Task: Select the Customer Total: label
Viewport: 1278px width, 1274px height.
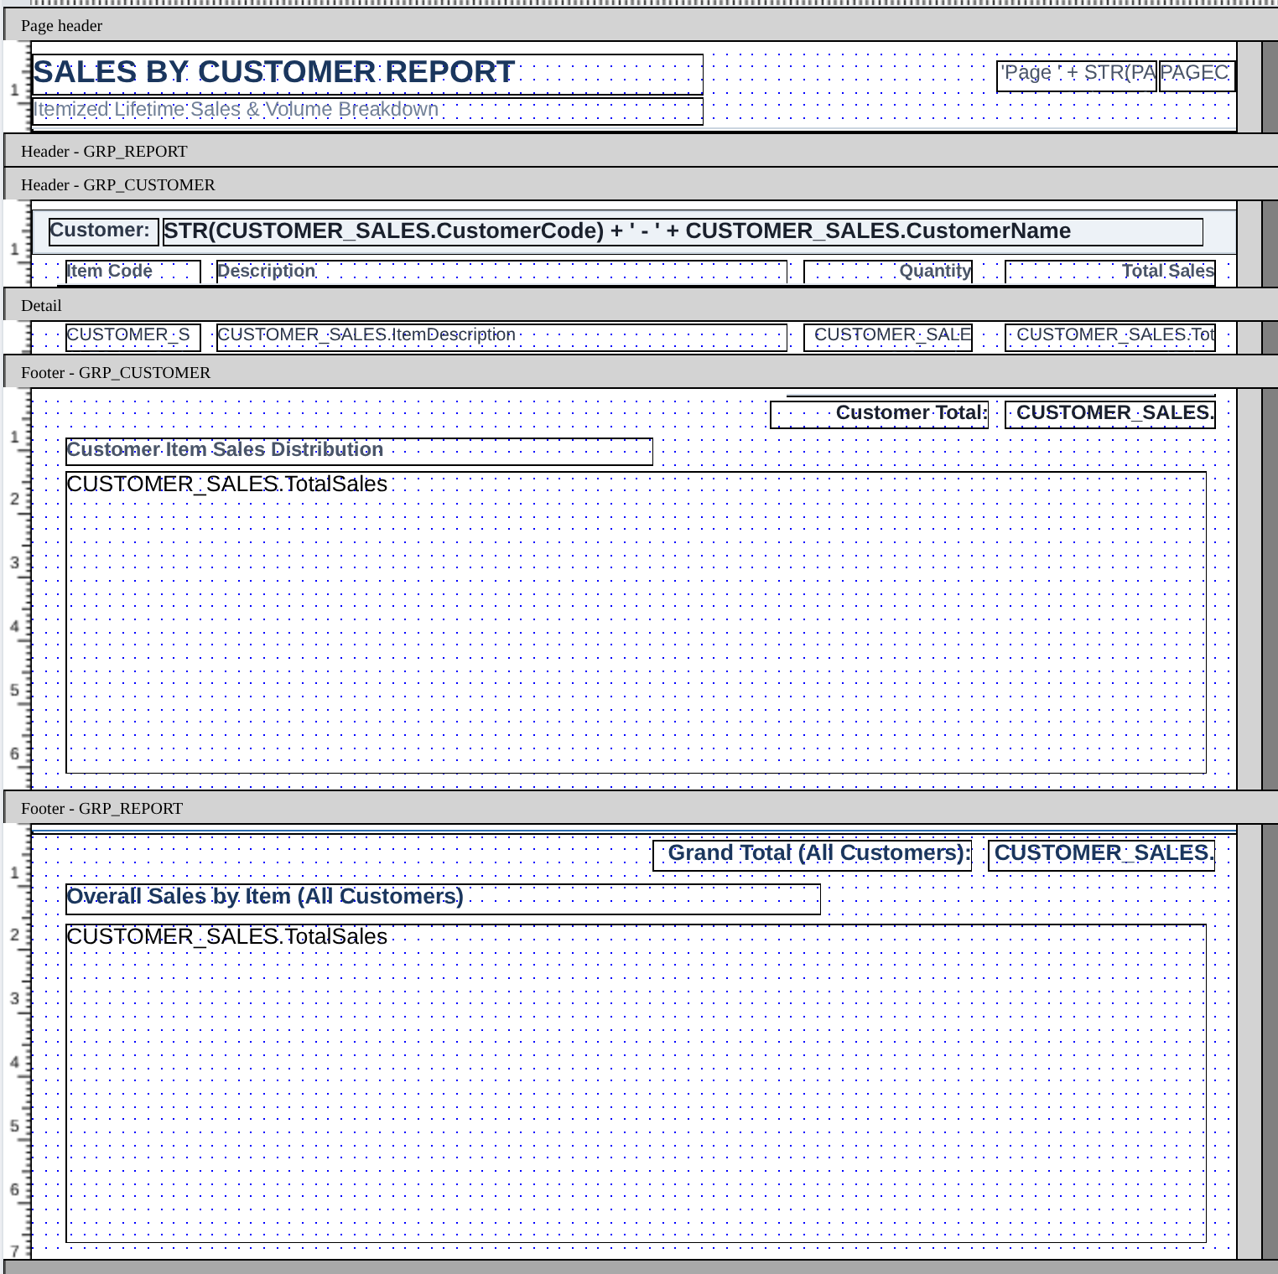Action: point(880,415)
